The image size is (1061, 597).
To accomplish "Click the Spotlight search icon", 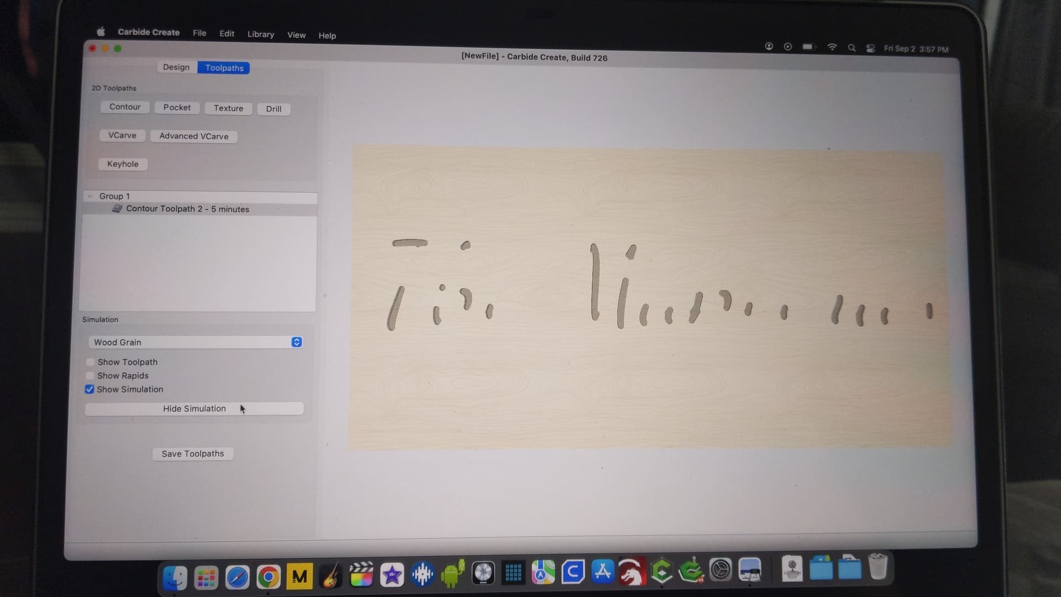I will tap(852, 48).
